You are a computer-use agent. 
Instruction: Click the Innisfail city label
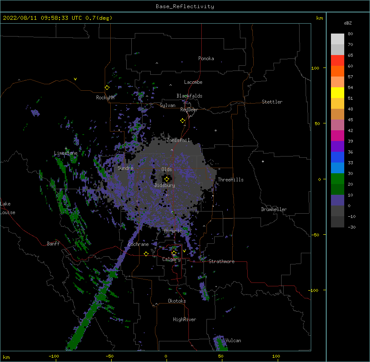(x=178, y=140)
